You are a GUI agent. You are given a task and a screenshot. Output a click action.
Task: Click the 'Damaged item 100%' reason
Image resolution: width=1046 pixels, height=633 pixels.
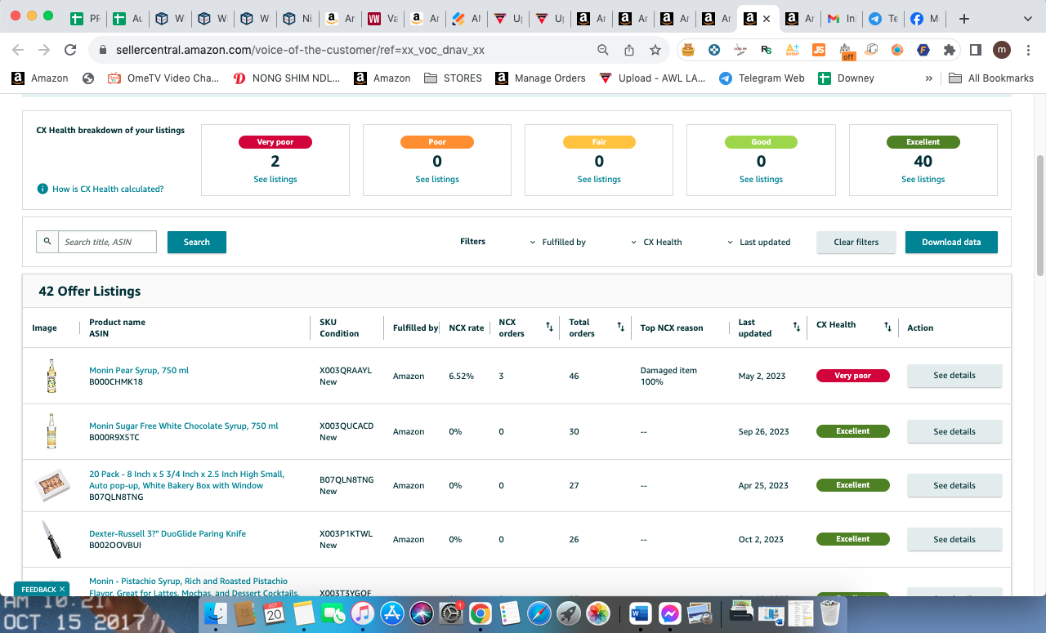668,376
